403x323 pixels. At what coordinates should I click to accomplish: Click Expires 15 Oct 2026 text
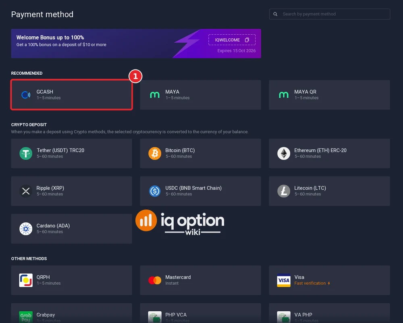pyautogui.click(x=237, y=50)
